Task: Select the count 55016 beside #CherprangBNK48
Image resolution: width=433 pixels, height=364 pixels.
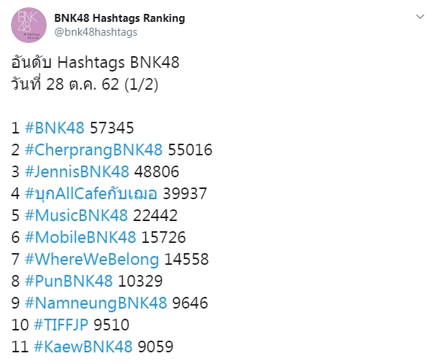Action: (x=190, y=150)
